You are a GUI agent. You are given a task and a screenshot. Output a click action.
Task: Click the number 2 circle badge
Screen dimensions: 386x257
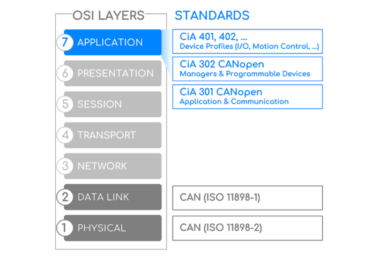coord(65,197)
